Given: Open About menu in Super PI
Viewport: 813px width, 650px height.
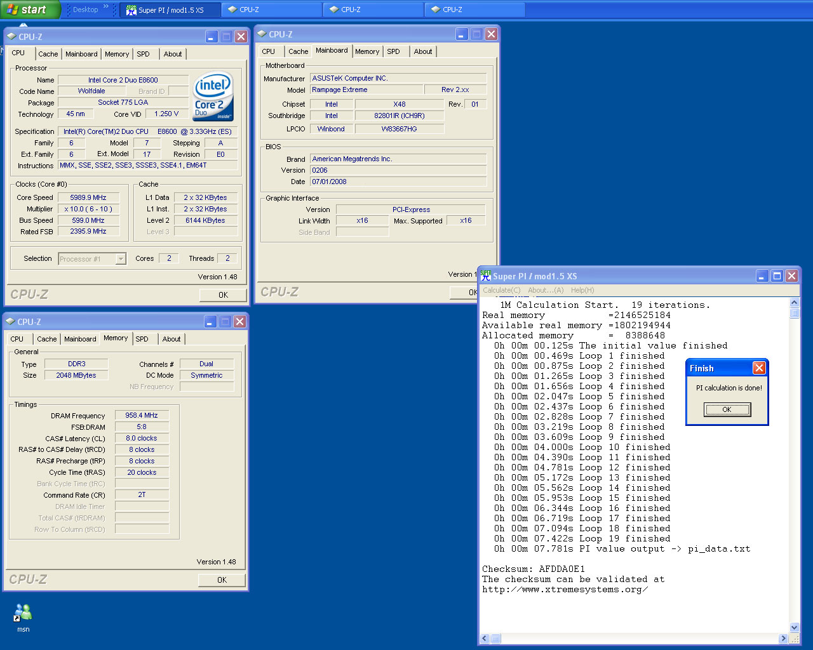Looking at the screenshot, I should pos(546,290).
